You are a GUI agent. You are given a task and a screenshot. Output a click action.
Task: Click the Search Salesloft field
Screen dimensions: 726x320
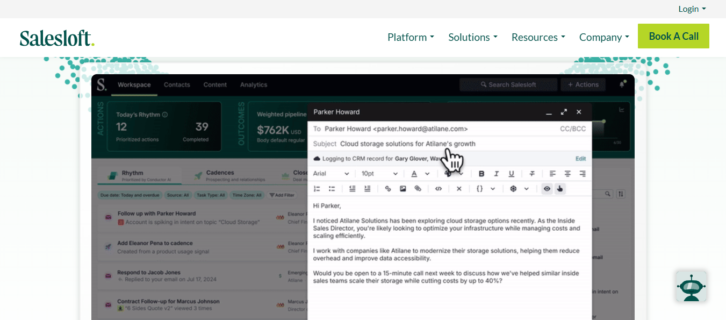point(508,84)
